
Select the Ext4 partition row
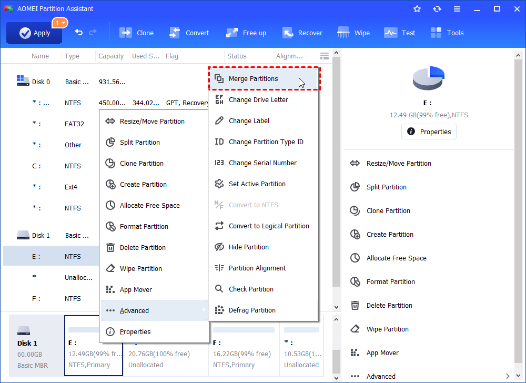pos(51,187)
